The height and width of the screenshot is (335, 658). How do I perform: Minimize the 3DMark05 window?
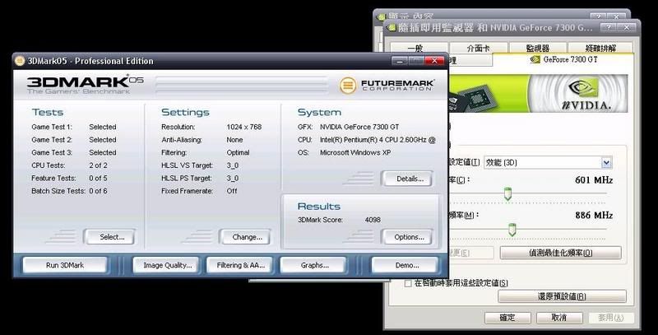tap(400, 61)
